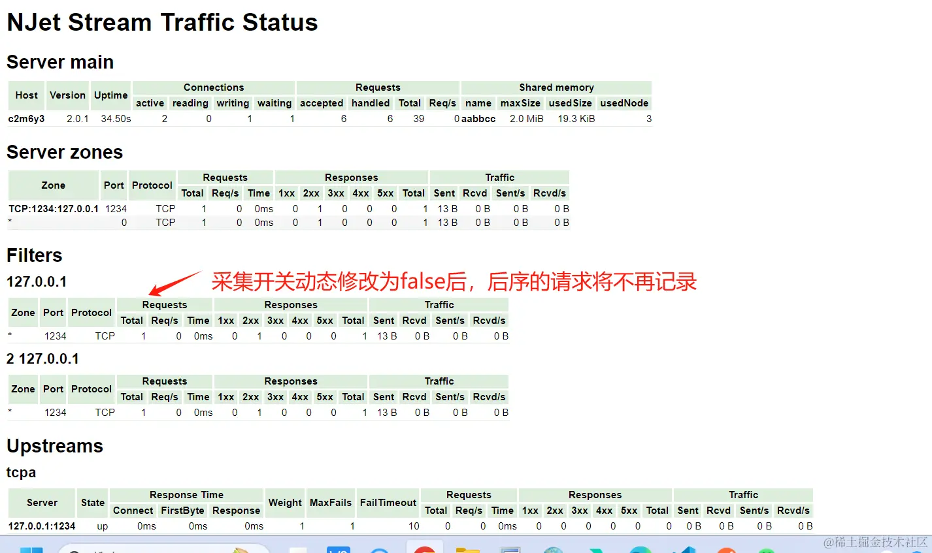Click the "tcpa" upstream name

click(22, 473)
